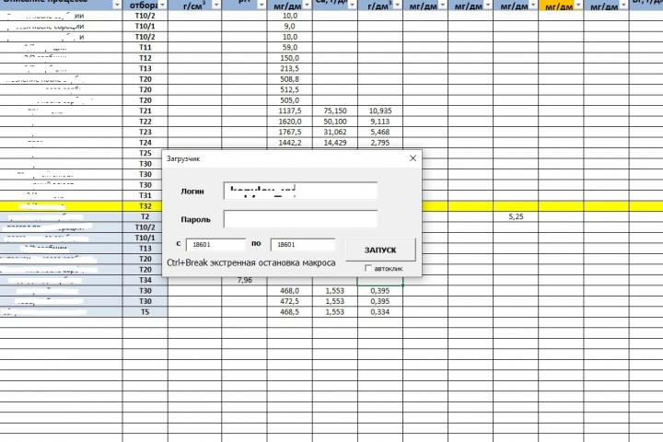Select the cell containing T23
This screenshot has height=442, width=663.
click(x=145, y=132)
